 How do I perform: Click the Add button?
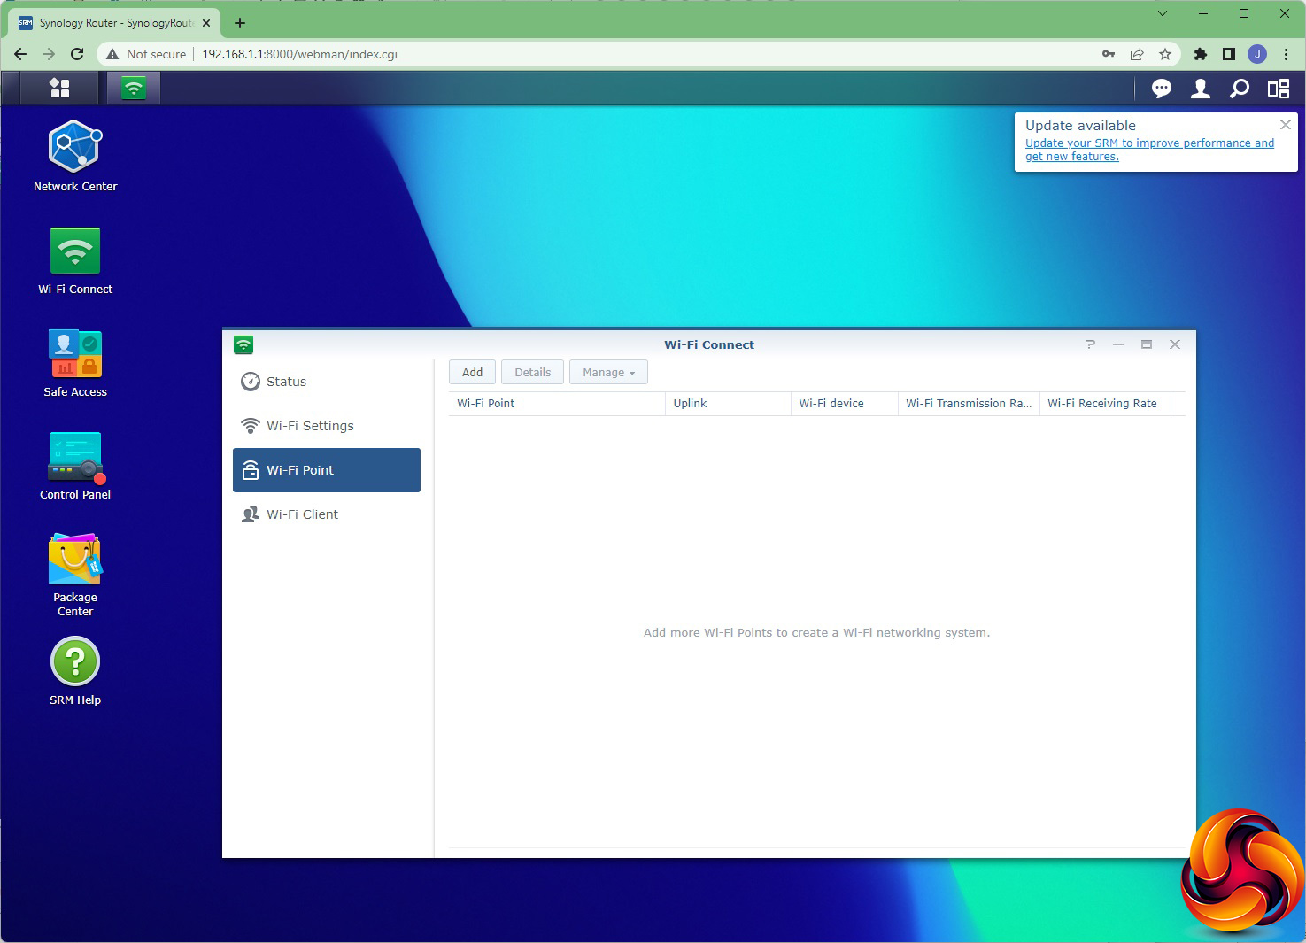472,373
